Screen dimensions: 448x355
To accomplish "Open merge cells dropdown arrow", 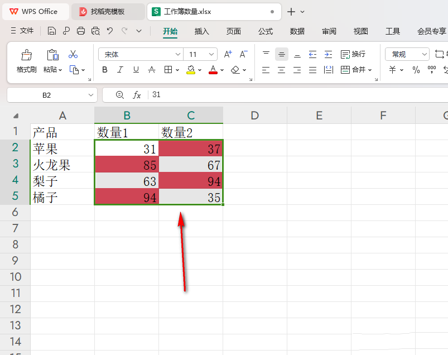I will tap(370, 70).
